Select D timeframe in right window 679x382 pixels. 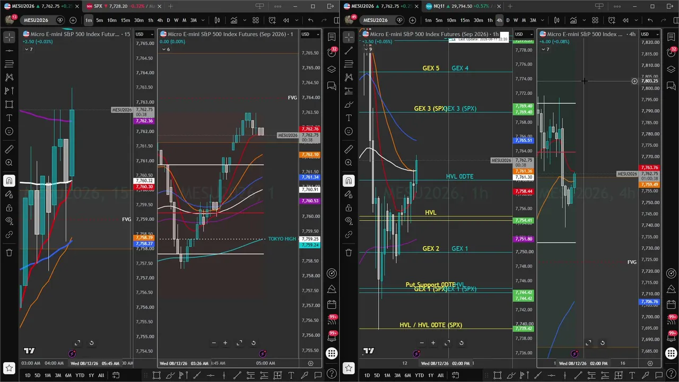[x=508, y=20]
